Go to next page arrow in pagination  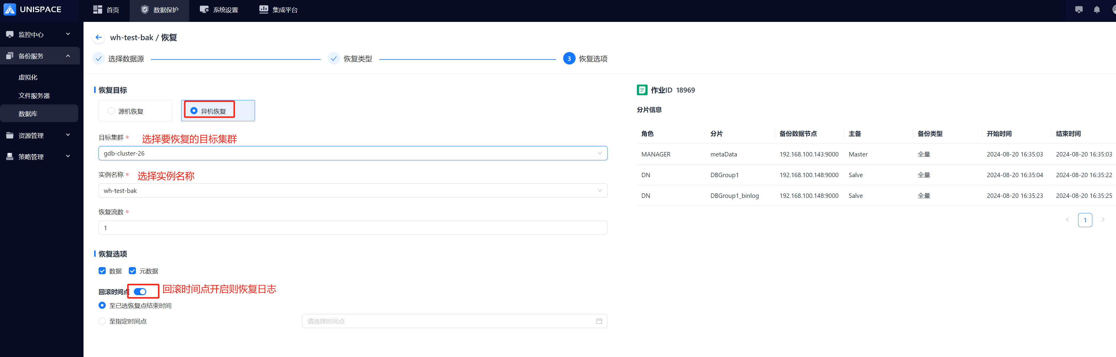(1103, 220)
